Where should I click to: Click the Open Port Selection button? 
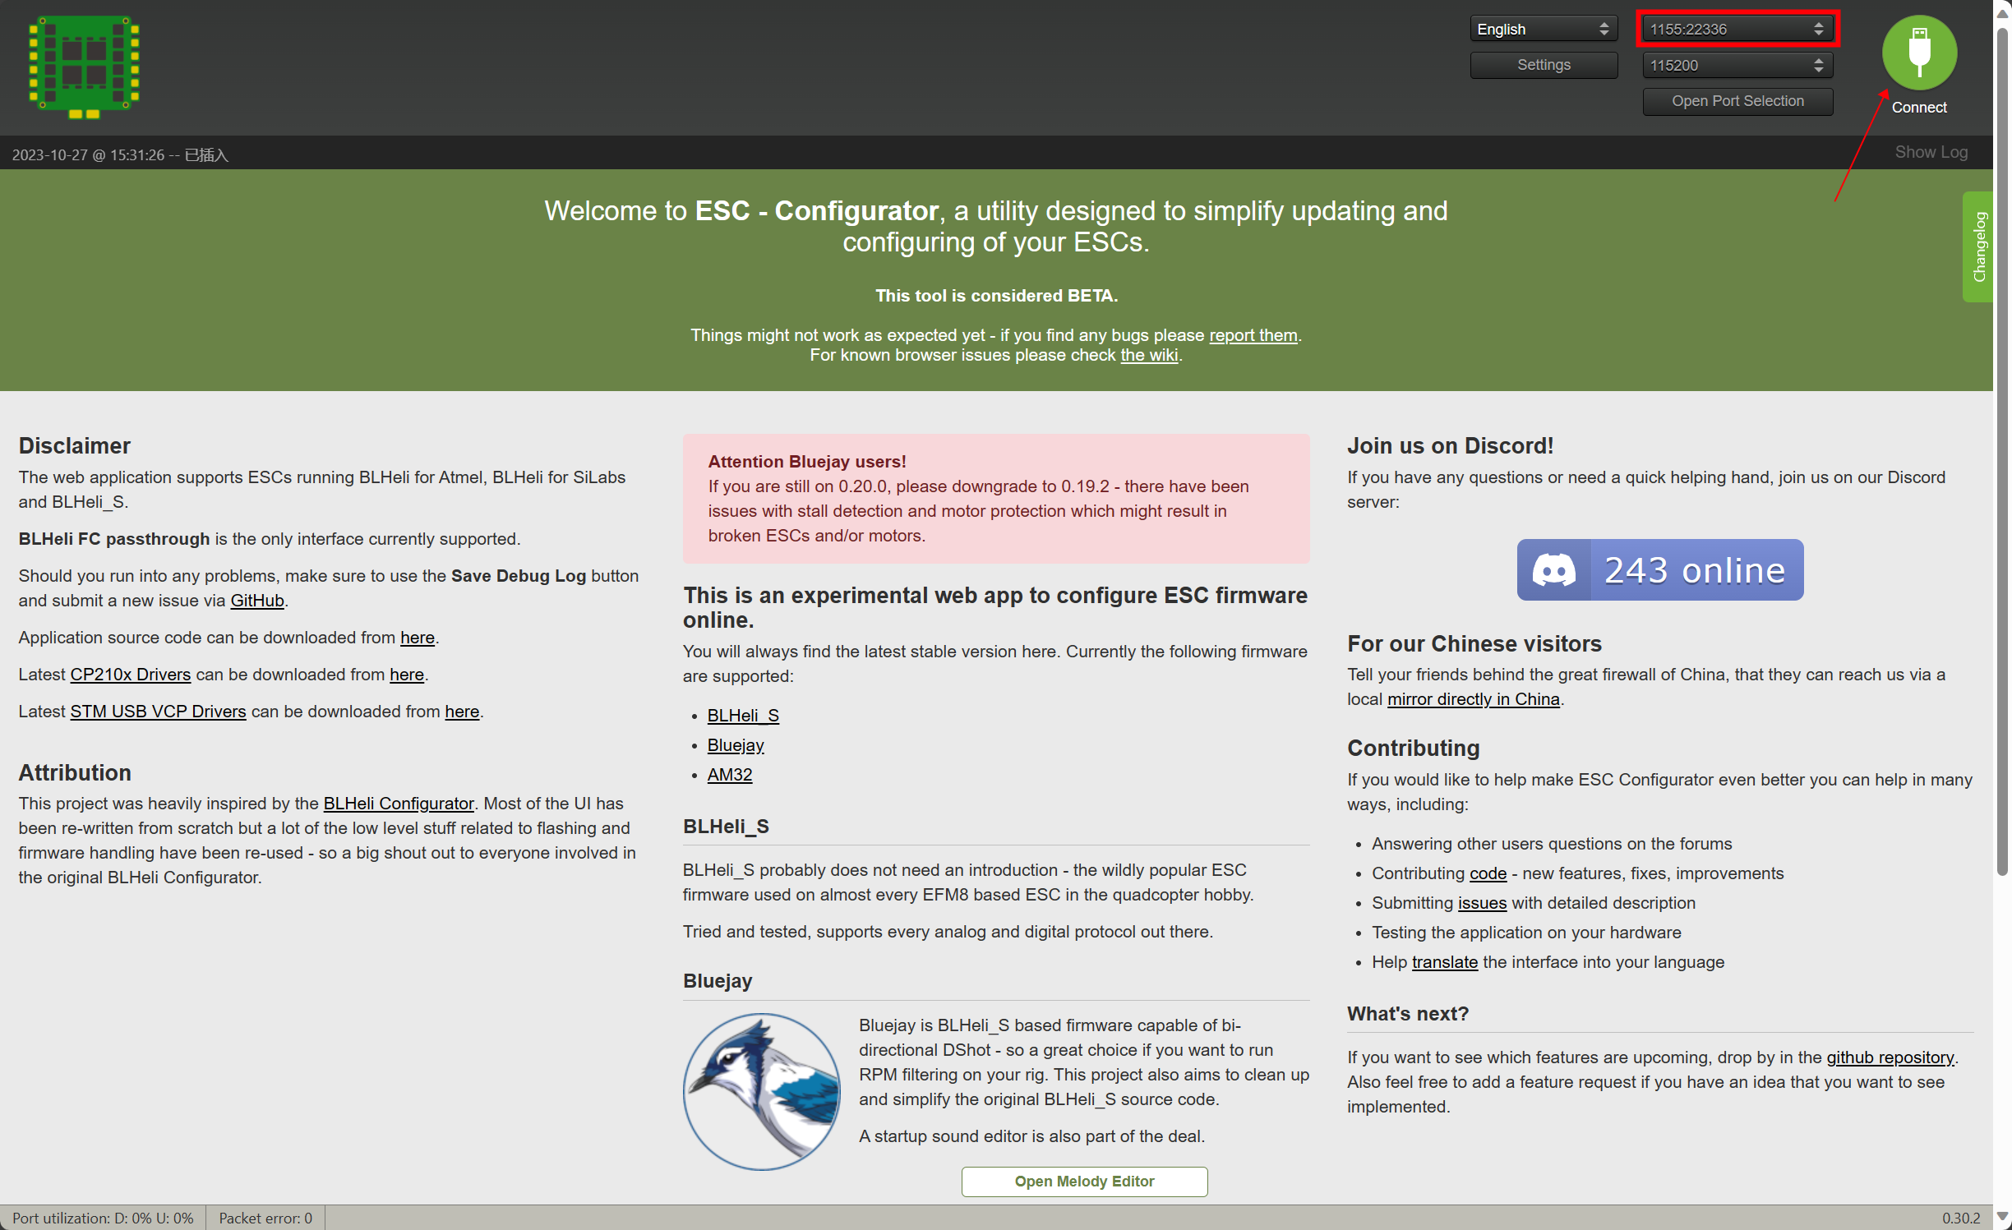click(x=1737, y=101)
